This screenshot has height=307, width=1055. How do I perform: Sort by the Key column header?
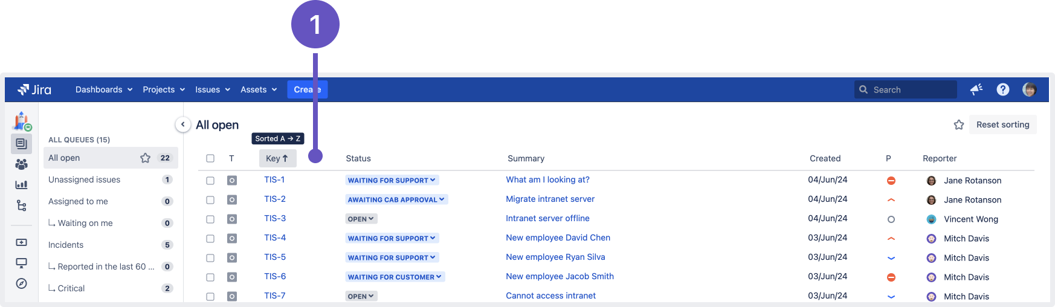coord(277,158)
